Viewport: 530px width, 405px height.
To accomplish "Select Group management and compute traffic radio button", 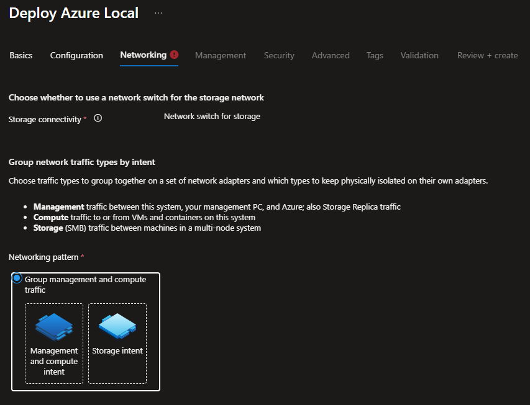I will [17, 278].
